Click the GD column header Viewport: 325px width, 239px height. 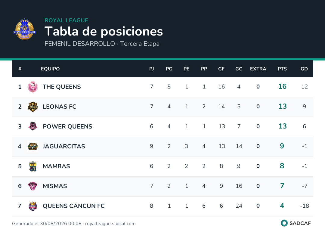coord(304,69)
